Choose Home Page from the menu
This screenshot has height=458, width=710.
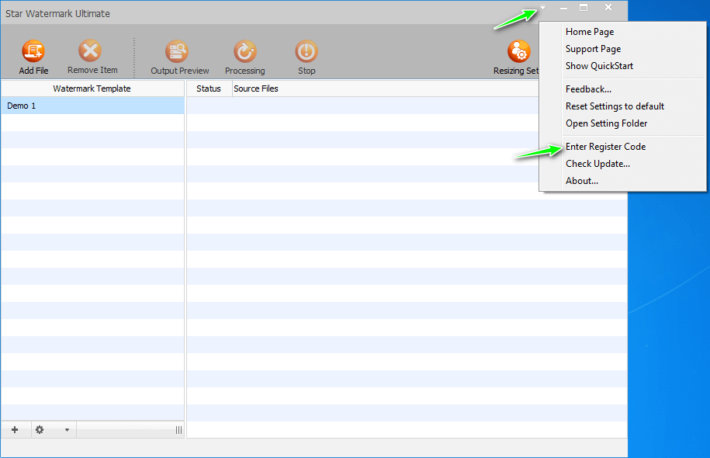click(x=590, y=32)
